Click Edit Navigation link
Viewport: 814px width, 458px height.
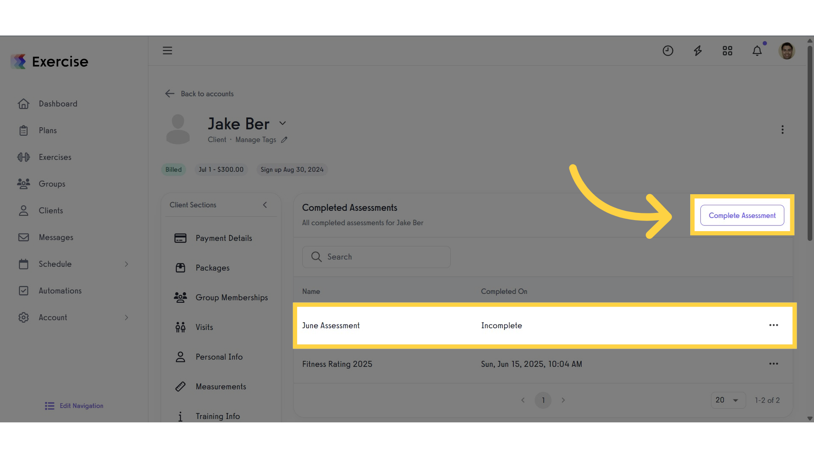point(74,406)
